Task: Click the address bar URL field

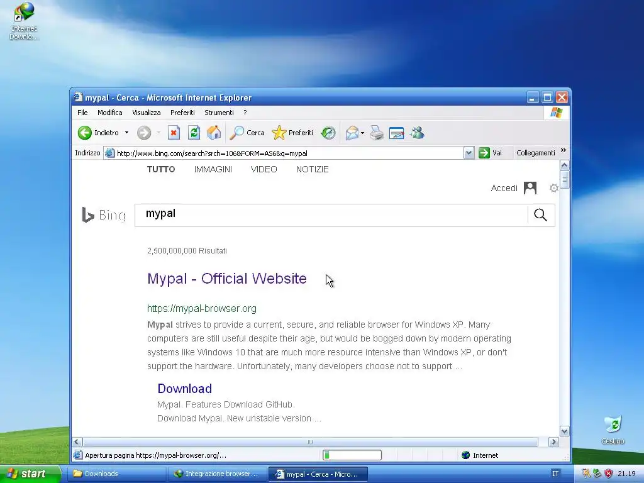Action: pos(284,153)
